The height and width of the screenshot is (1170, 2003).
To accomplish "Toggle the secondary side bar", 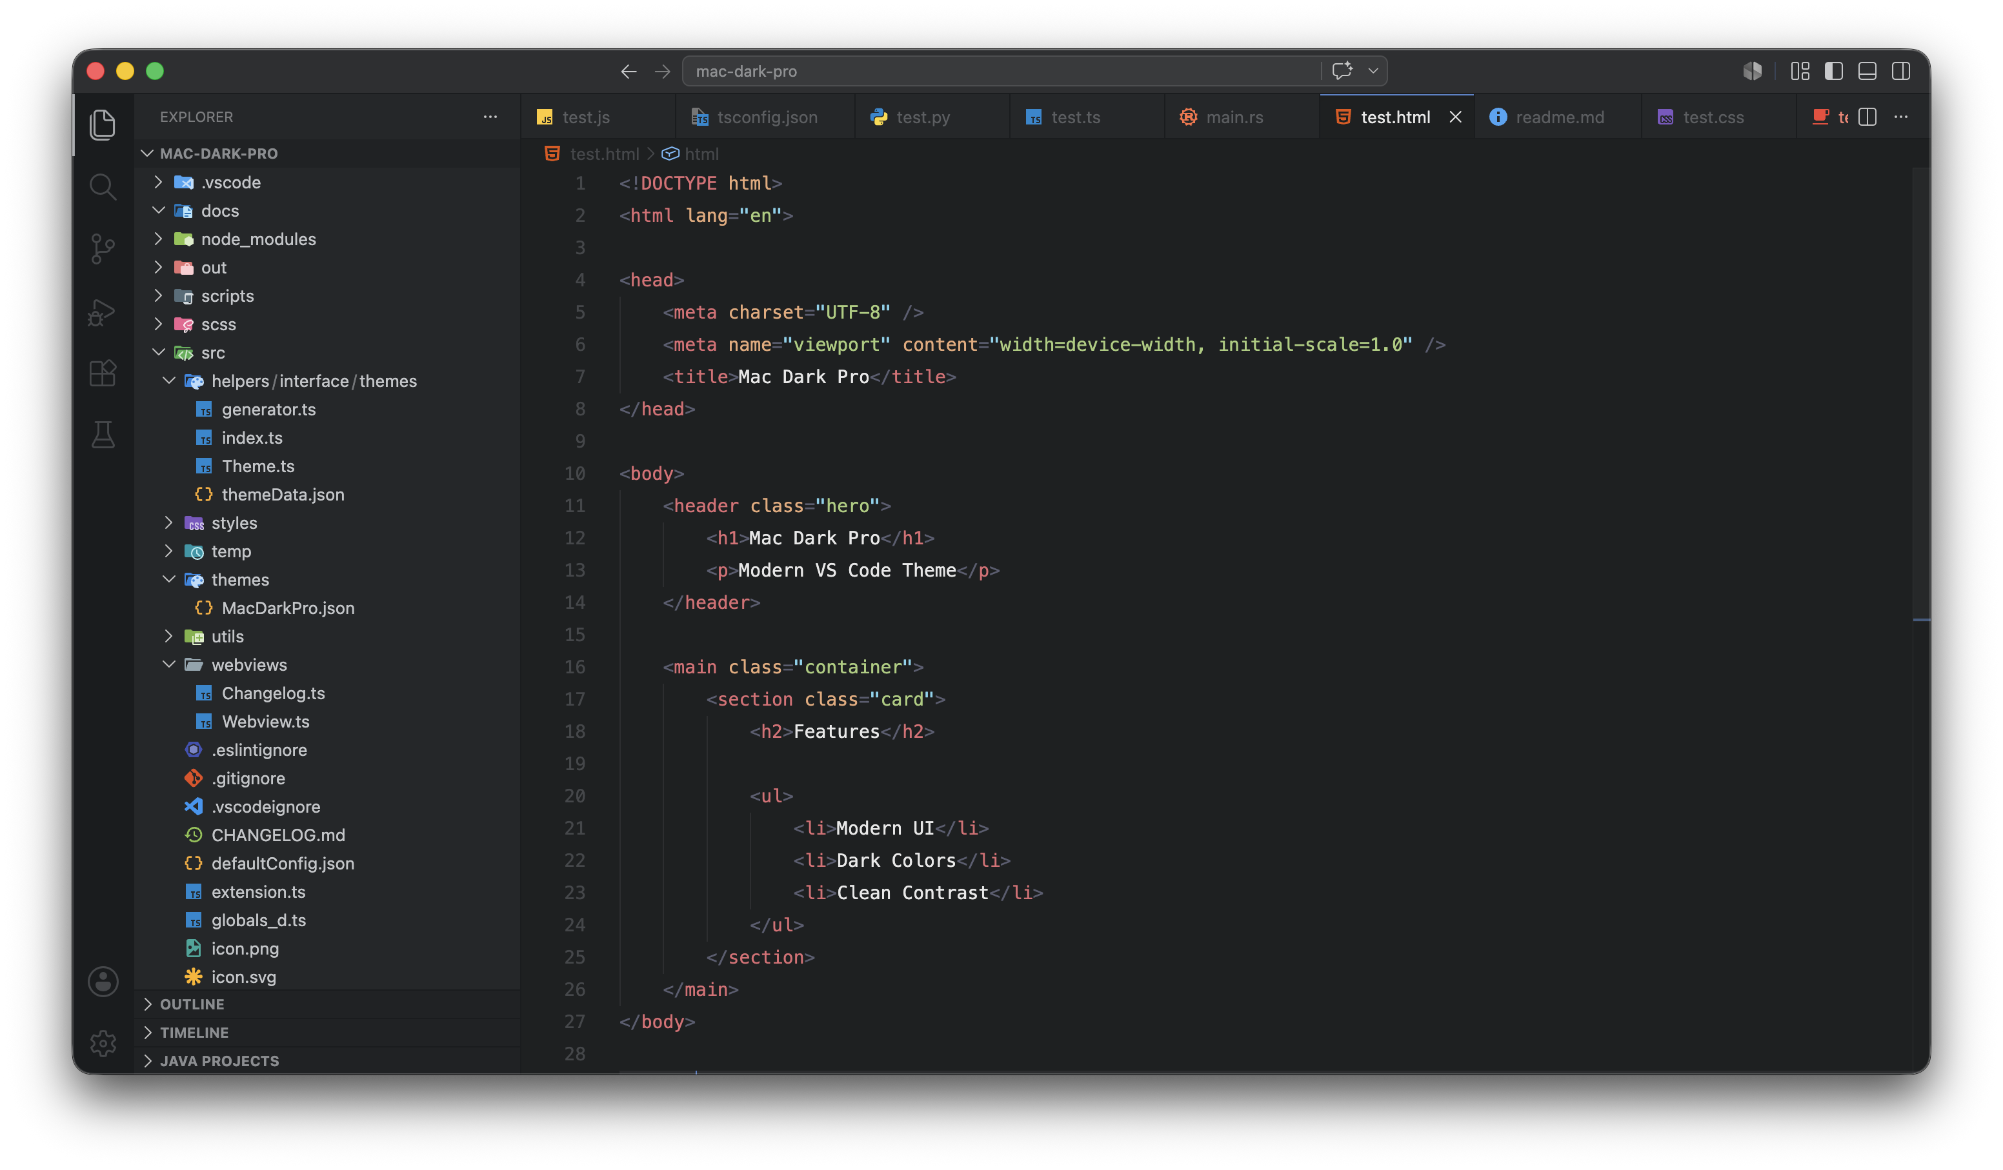I will [1900, 72].
